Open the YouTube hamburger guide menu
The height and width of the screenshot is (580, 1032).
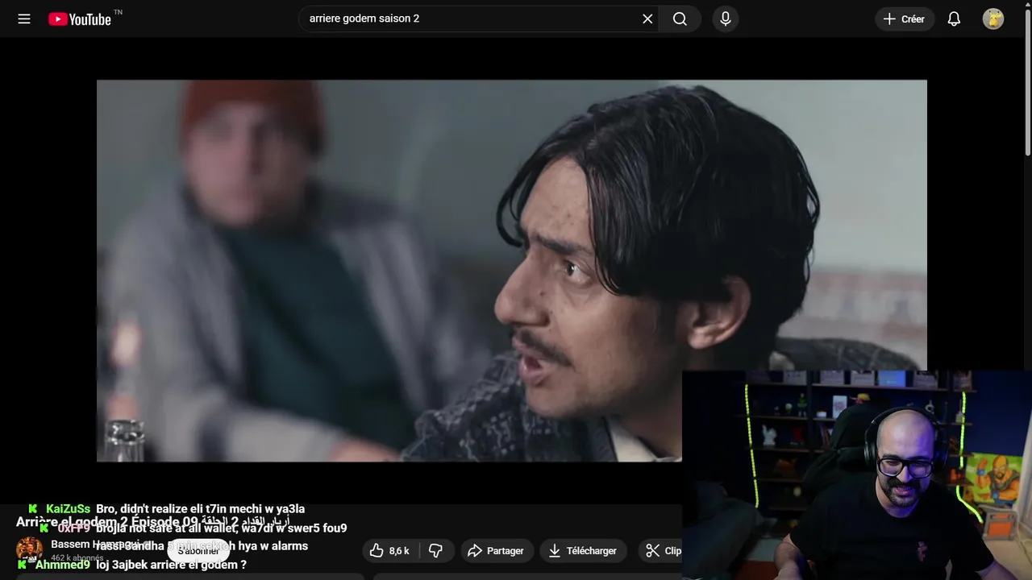tap(24, 19)
